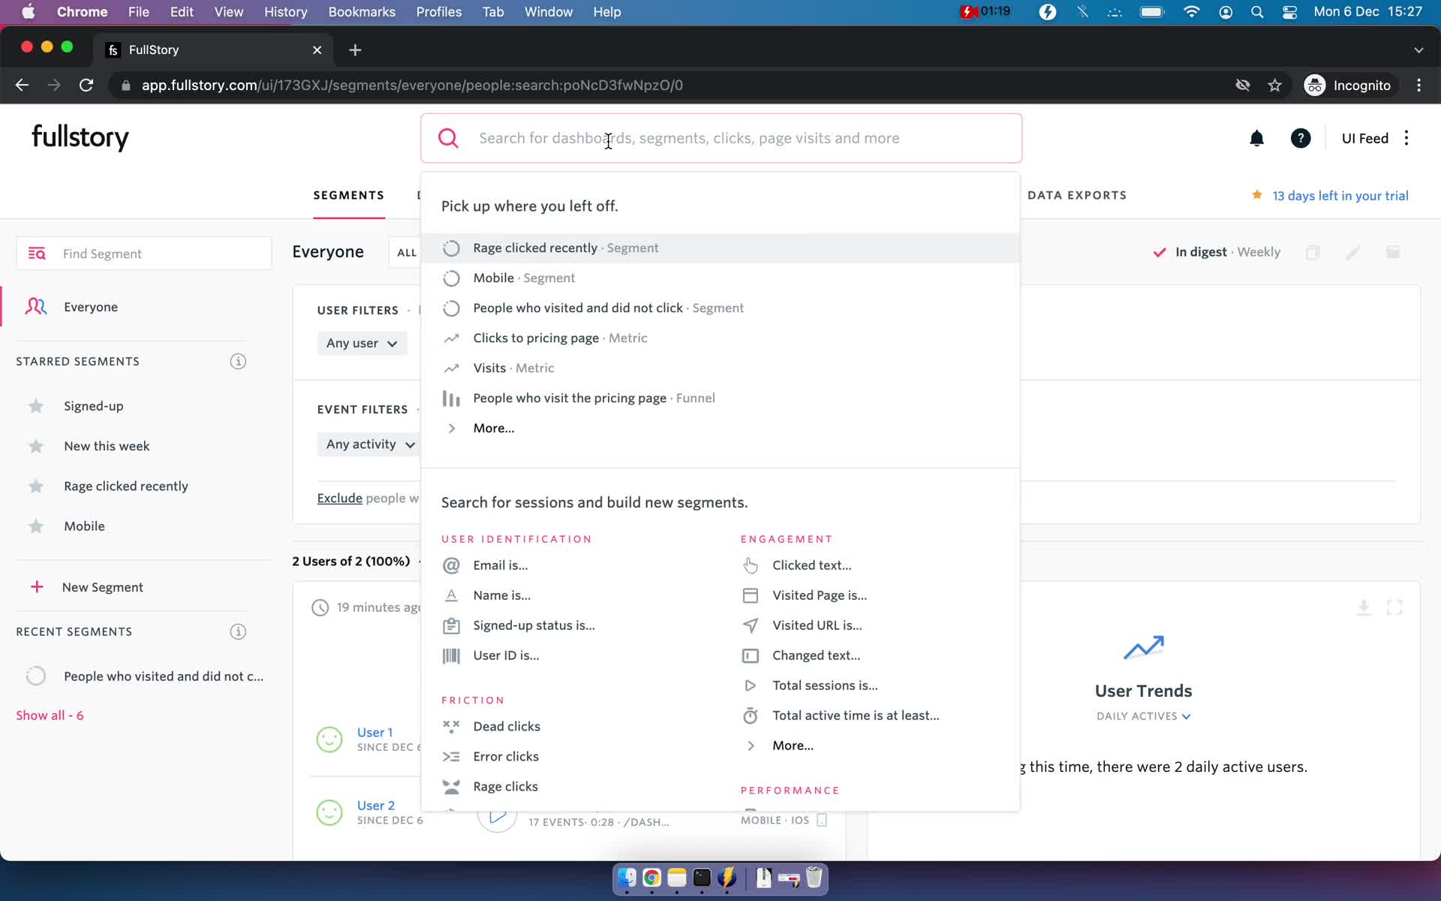Click Show all 6 recent segments link

tap(48, 716)
